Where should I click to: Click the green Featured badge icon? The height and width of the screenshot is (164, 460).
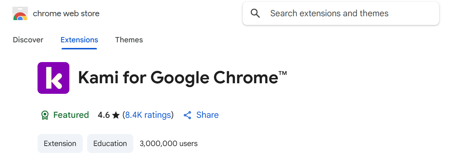(x=45, y=115)
